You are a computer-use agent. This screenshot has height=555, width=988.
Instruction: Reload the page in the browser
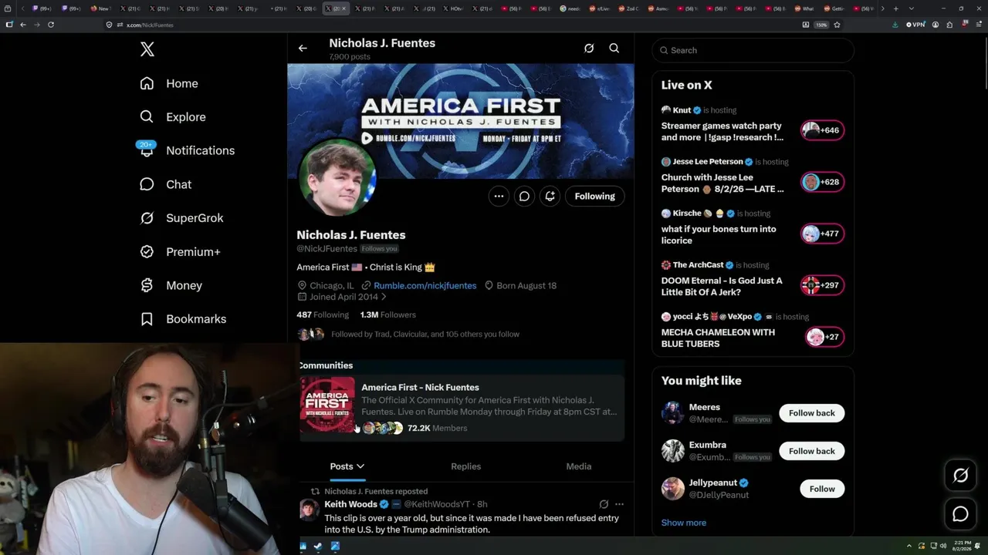click(x=51, y=25)
